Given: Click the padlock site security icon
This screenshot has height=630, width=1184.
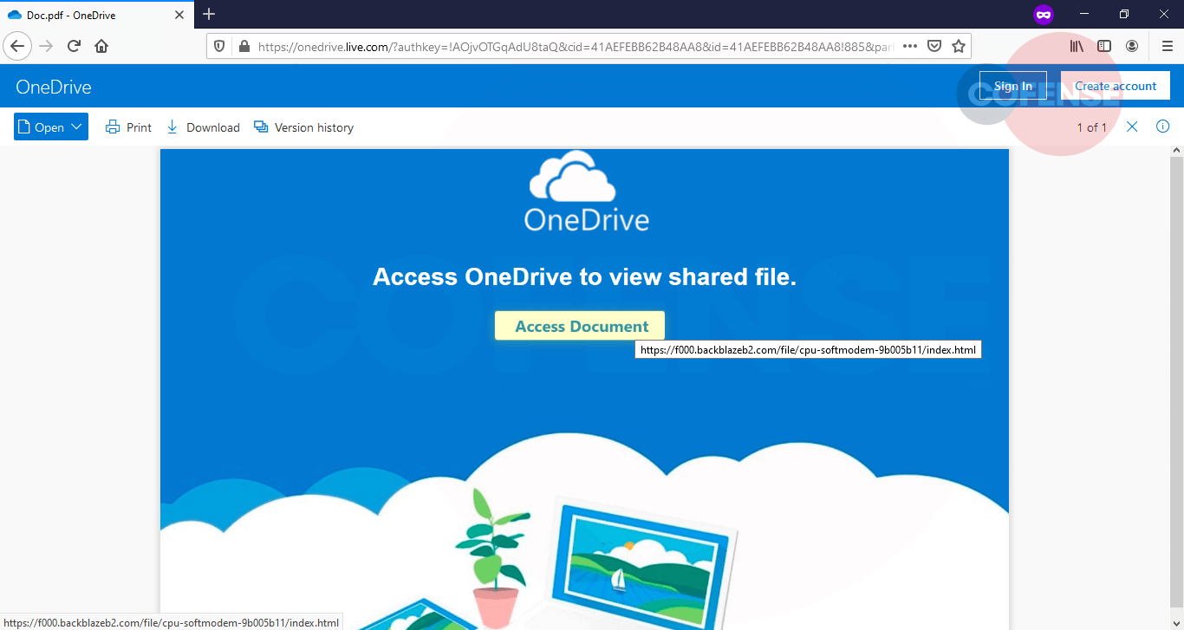Looking at the screenshot, I should [x=243, y=46].
